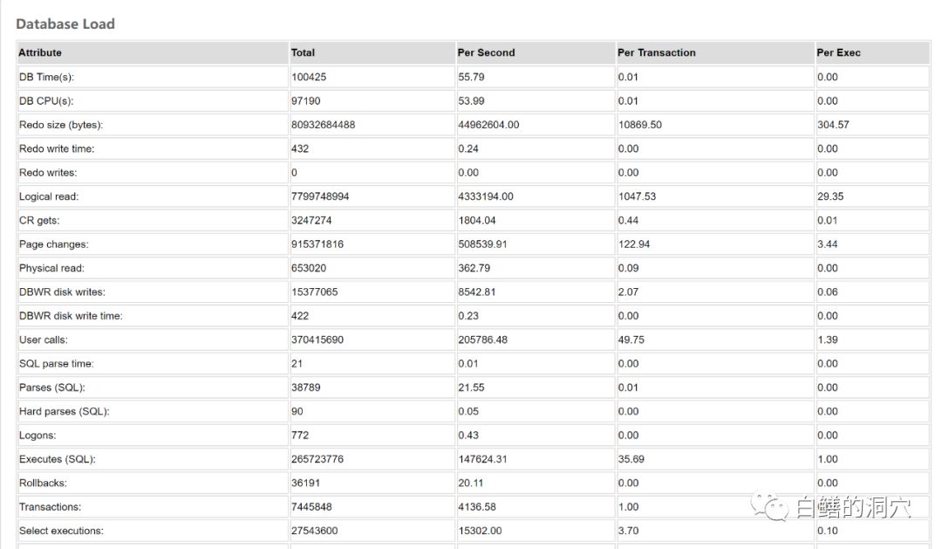Select the Hard parses (SQL) row label
Viewport: 942px width, 549px height.
[x=65, y=411]
